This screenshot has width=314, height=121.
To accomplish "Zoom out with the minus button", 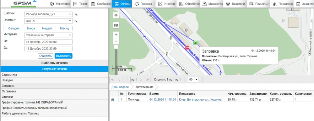I will point(116,41).
